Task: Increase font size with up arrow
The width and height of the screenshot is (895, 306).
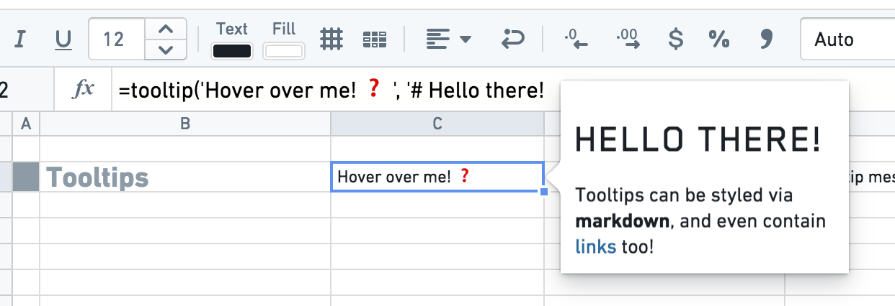Action: point(166,29)
